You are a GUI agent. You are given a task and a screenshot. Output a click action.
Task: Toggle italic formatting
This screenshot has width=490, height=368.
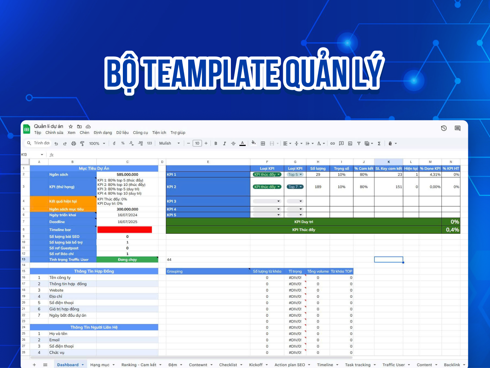click(224, 143)
